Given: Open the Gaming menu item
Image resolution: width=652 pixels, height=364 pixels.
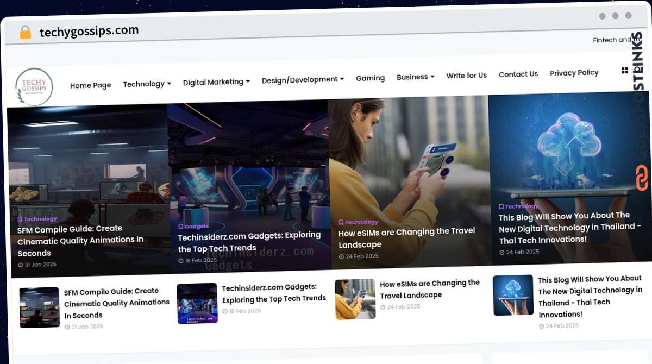Looking at the screenshot, I should [370, 78].
